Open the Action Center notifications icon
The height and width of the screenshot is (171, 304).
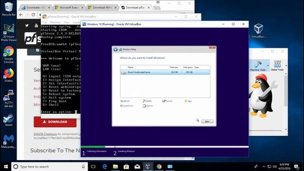pyautogui.click(x=296, y=167)
